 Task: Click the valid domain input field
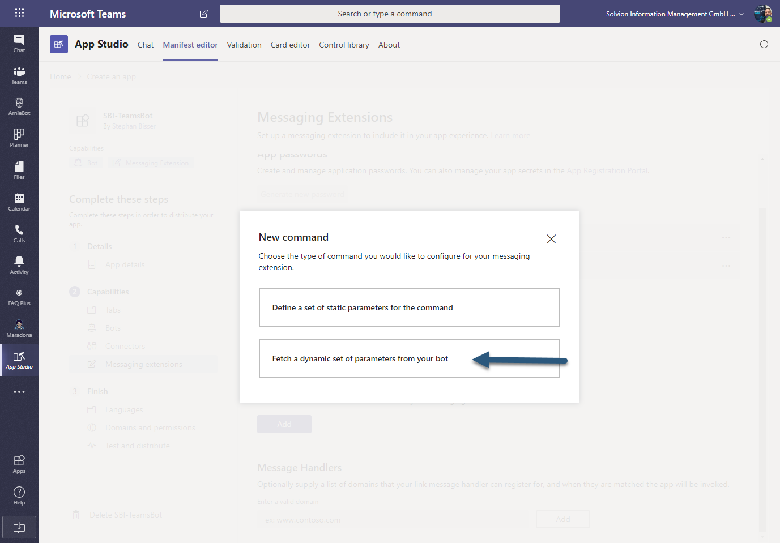coord(393,520)
